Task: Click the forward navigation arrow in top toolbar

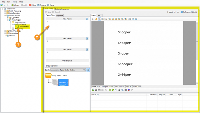Action: [8, 5]
